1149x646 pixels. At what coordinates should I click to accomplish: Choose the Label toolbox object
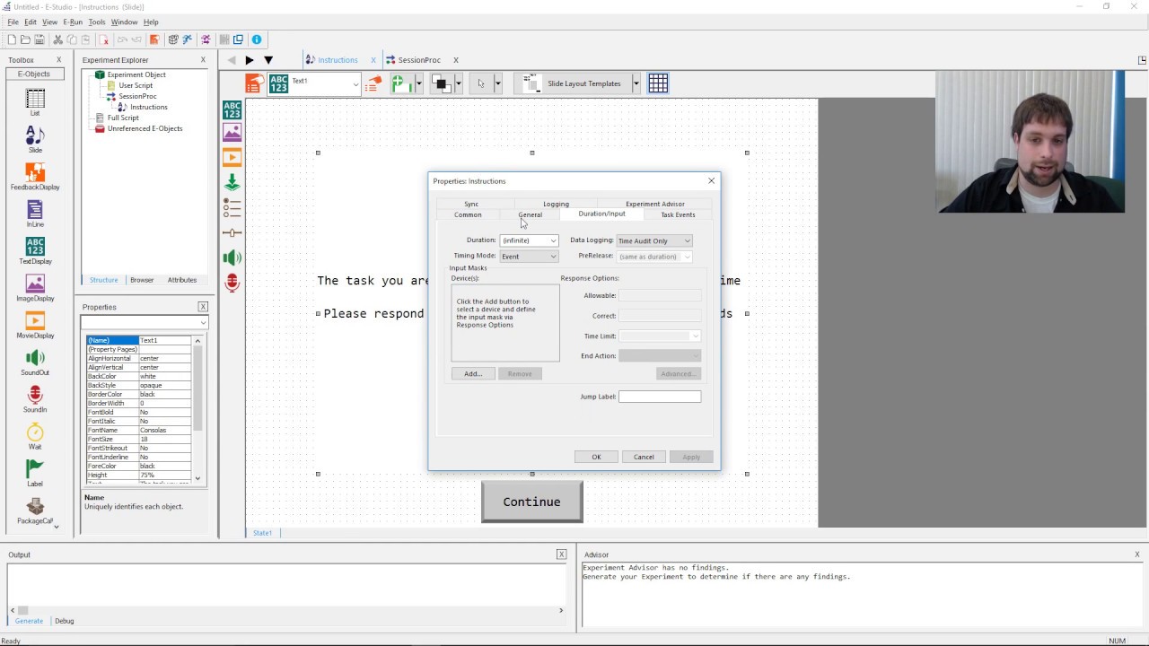click(35, 473)
